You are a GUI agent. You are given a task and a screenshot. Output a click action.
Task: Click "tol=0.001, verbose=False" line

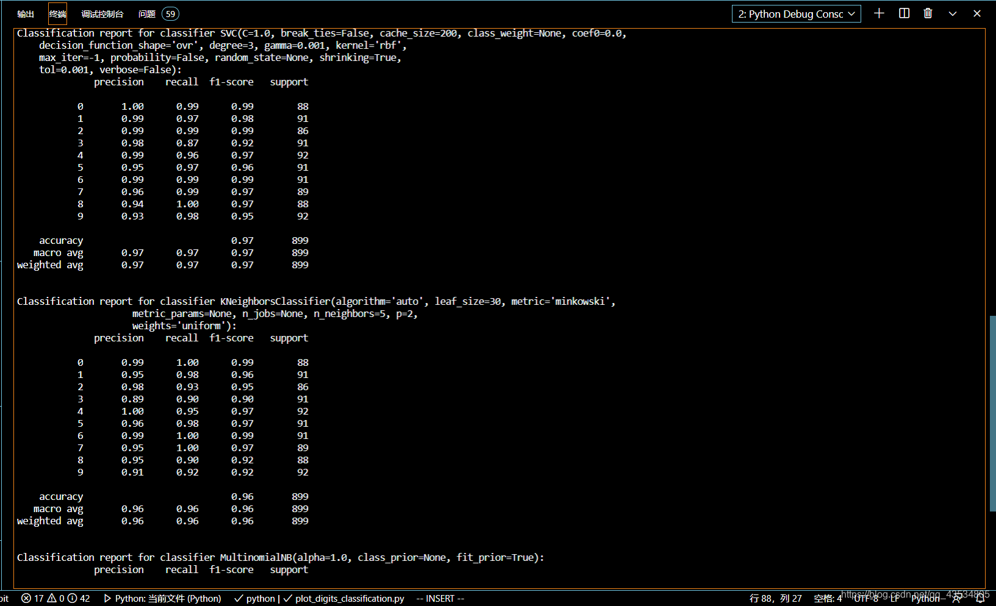click(x=110, y=70)
